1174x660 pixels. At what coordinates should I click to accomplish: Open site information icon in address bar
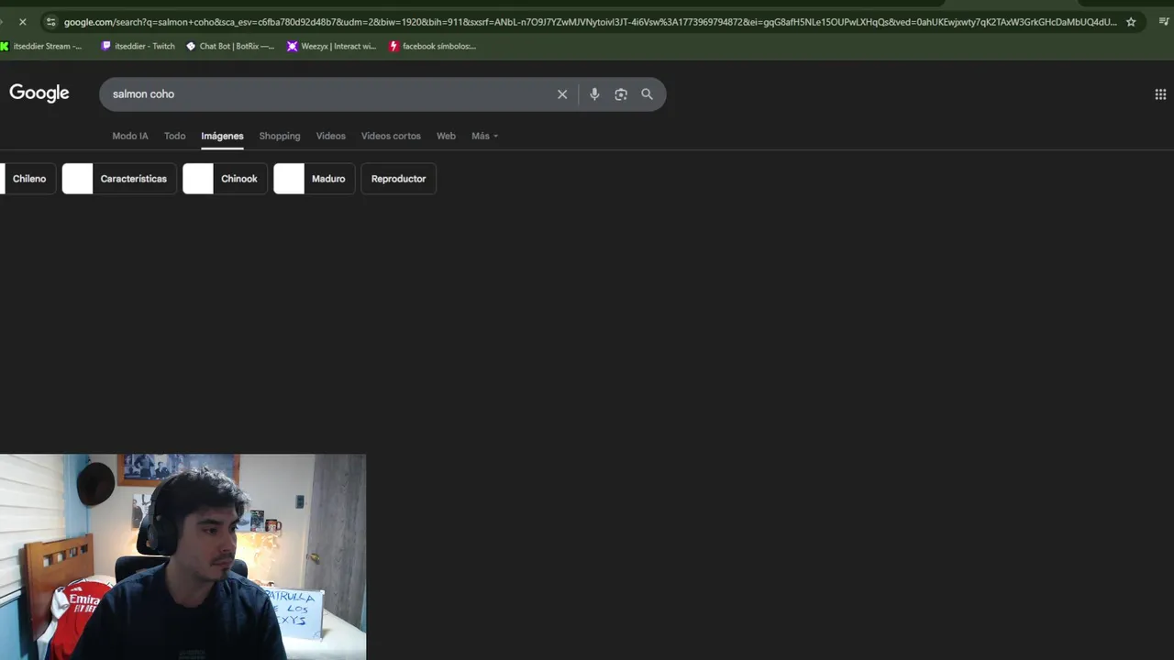point(51,22)
